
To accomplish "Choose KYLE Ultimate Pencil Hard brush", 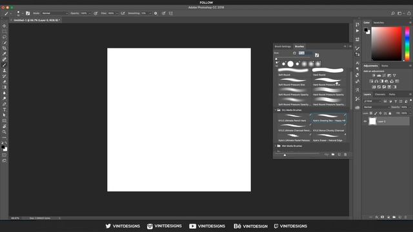I will click(x=294, y=118).
